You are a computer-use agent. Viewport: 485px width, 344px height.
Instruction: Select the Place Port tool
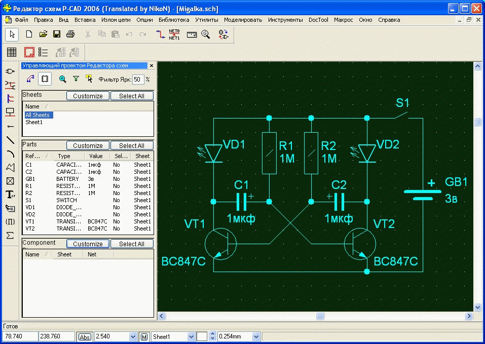pos(10,112)
